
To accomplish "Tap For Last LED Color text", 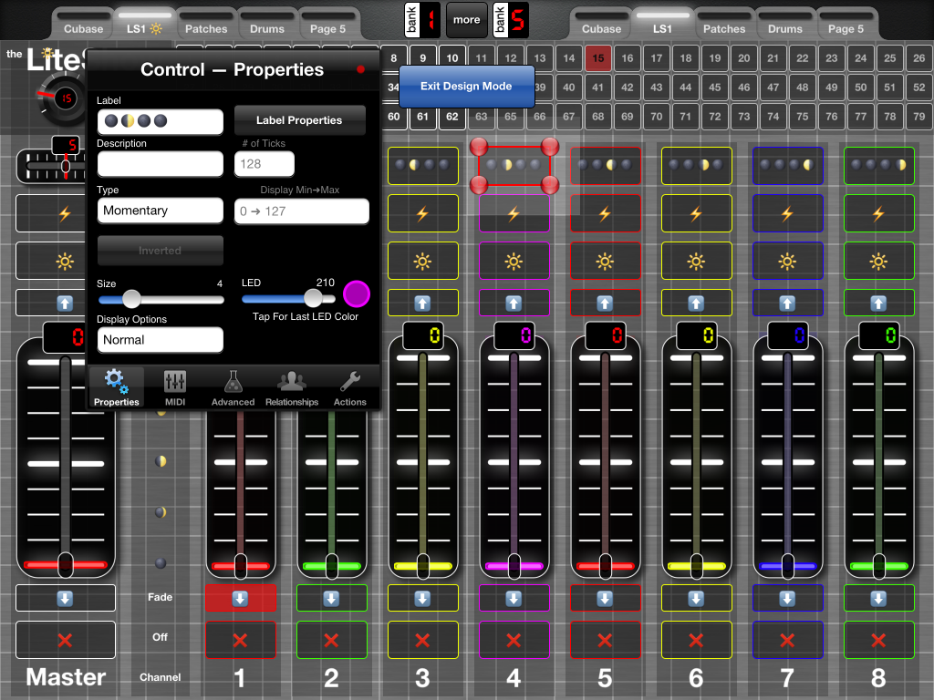I will [x=306, y=316].
